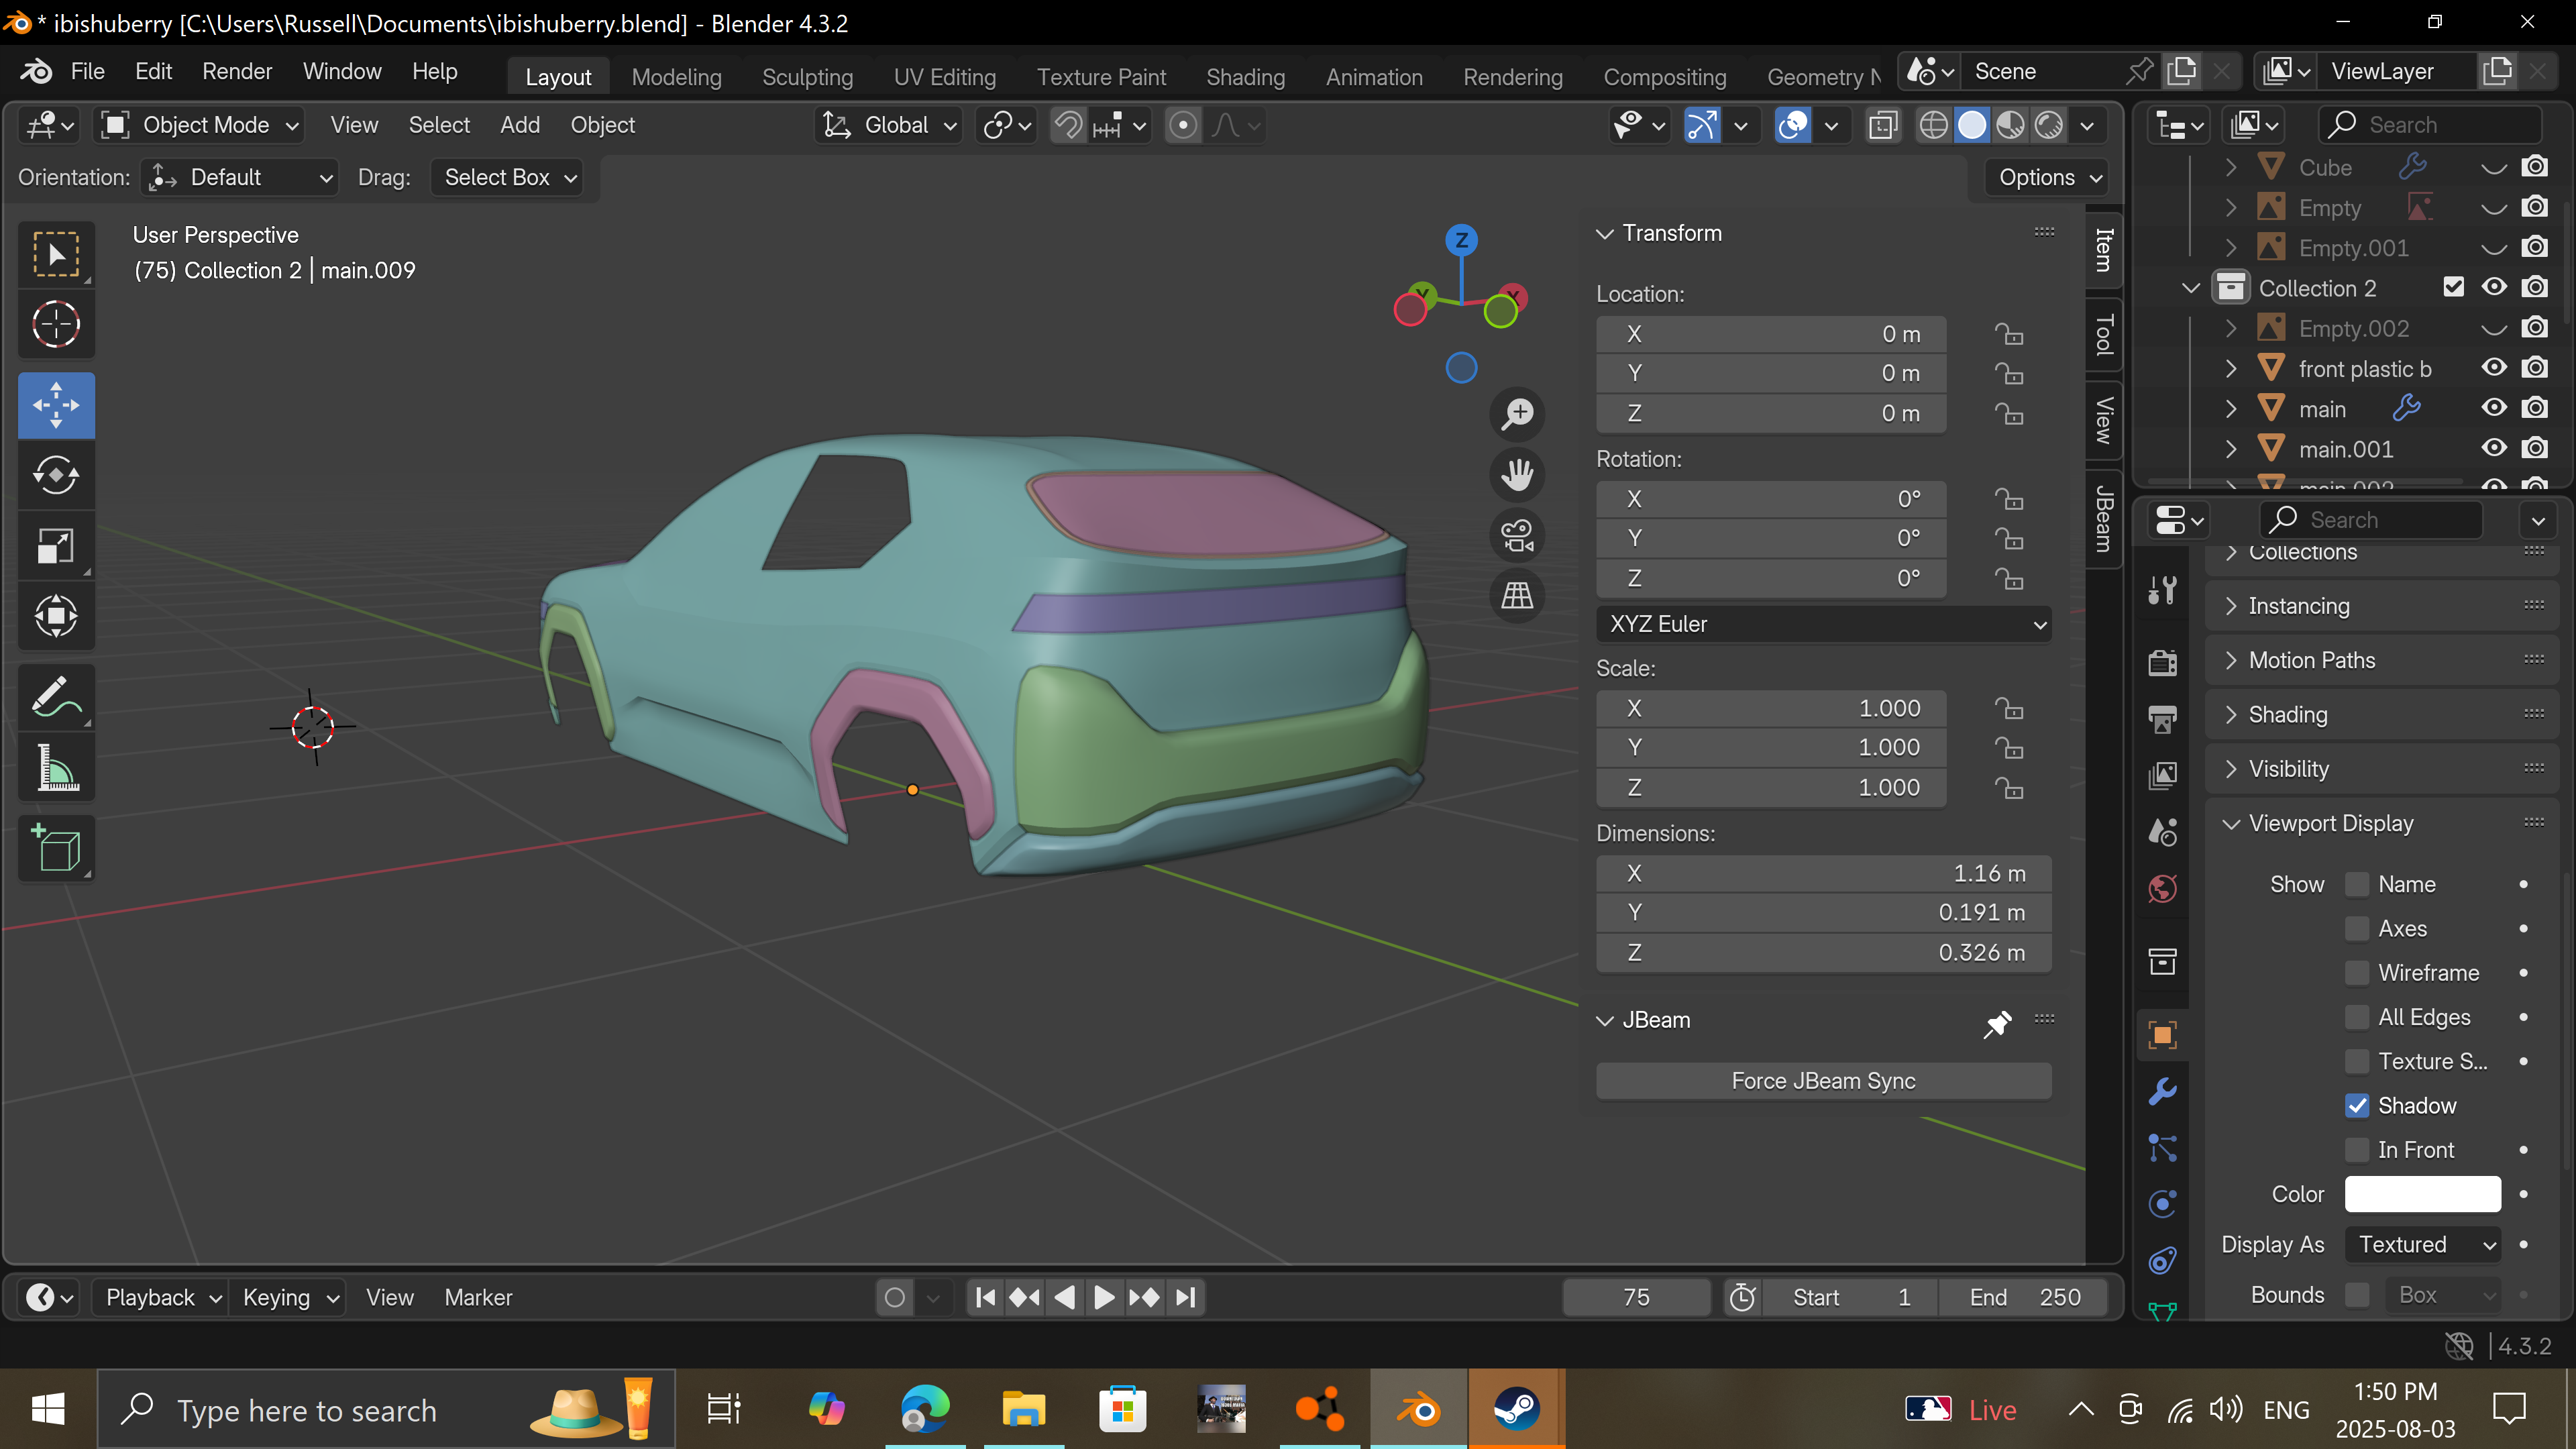Click the Force JBeam Sync button
The image size is (2576, 1449).
tap(1824, 1081)
